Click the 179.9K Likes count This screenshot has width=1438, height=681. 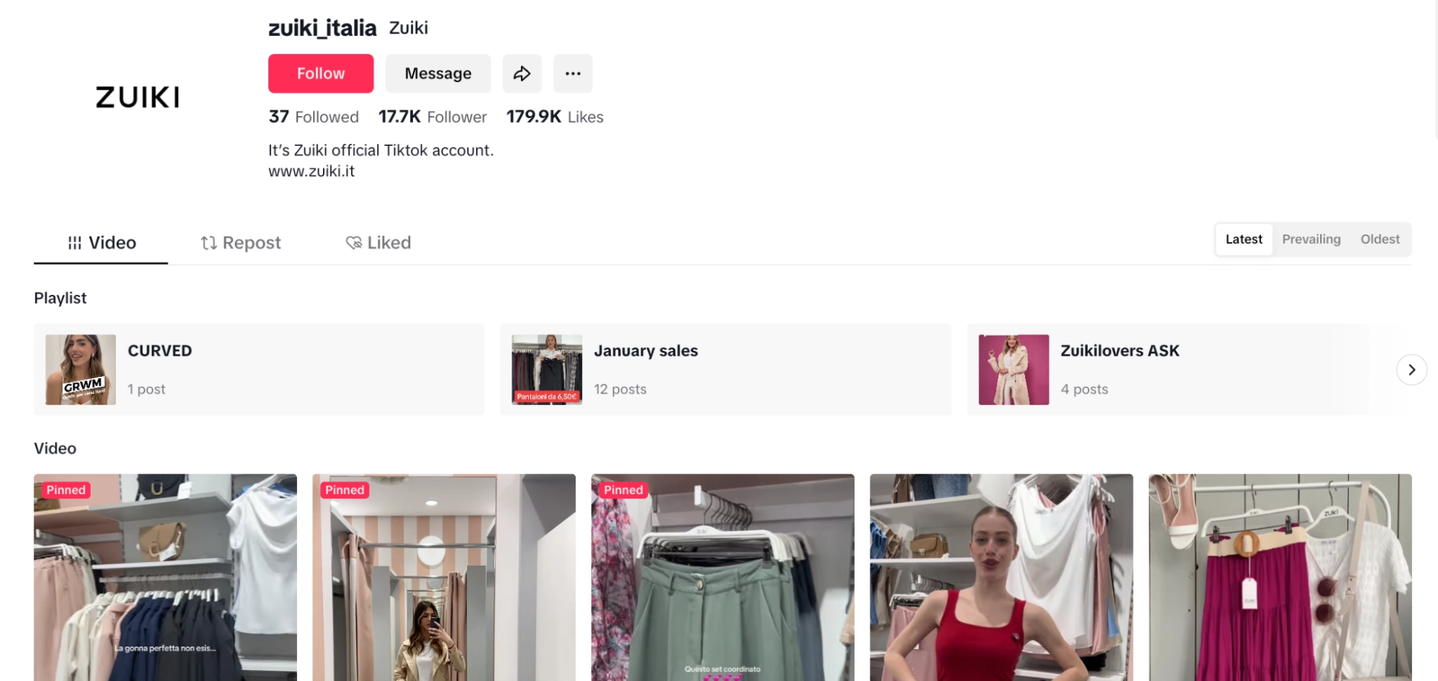click(555, 116)
